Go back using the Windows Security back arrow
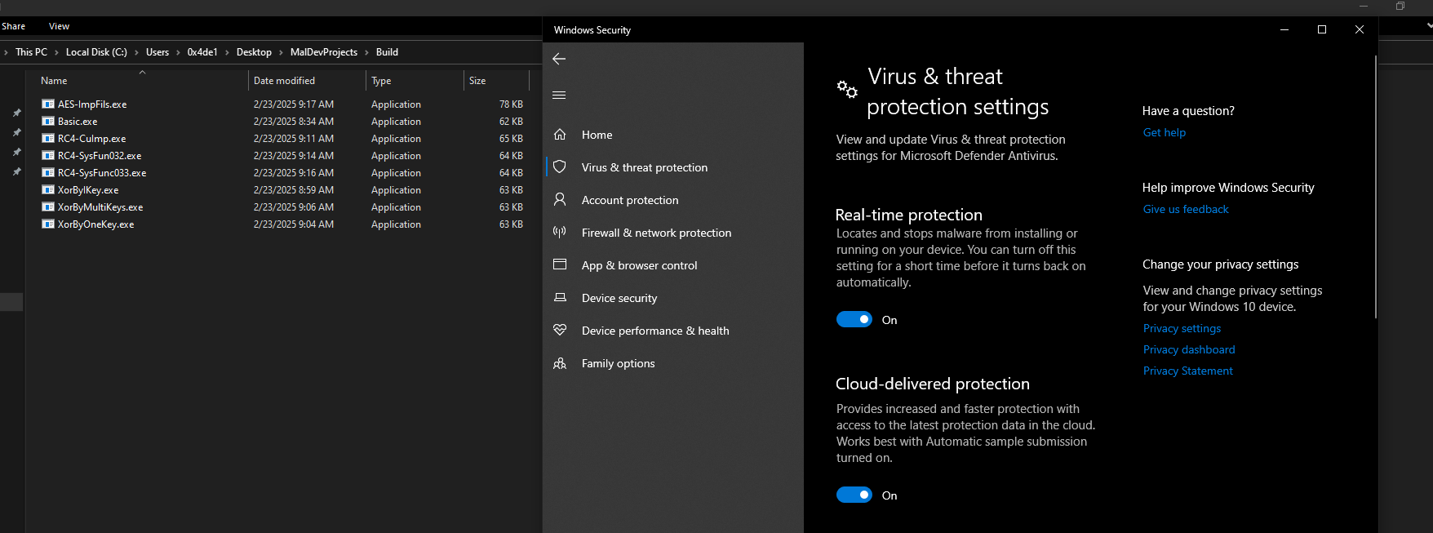 [559, 59]
